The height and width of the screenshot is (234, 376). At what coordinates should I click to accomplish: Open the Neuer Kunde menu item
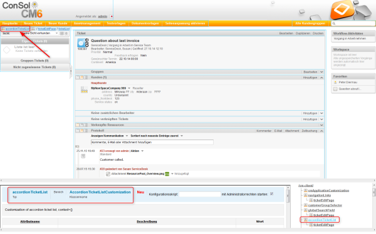58,23
